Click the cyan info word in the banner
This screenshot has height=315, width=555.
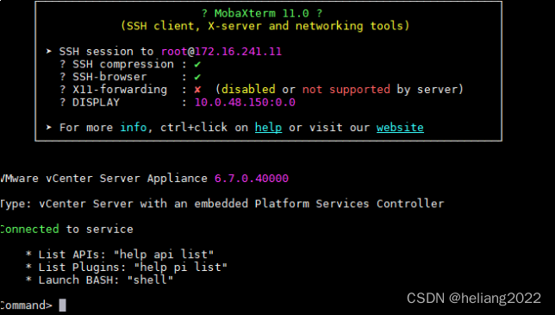click(x=134, y=127)
